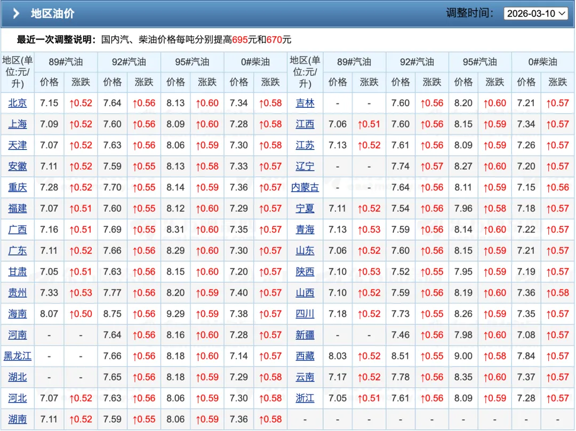
Task: Open the 宁夏 region link
Action: coord(305,209)
